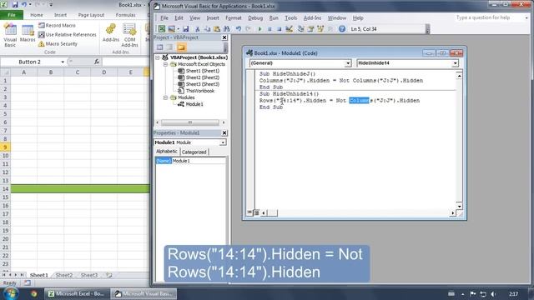Select Module1 in project tree
The height and width of the screenshot is (300, 534).
tap(194, 104)
